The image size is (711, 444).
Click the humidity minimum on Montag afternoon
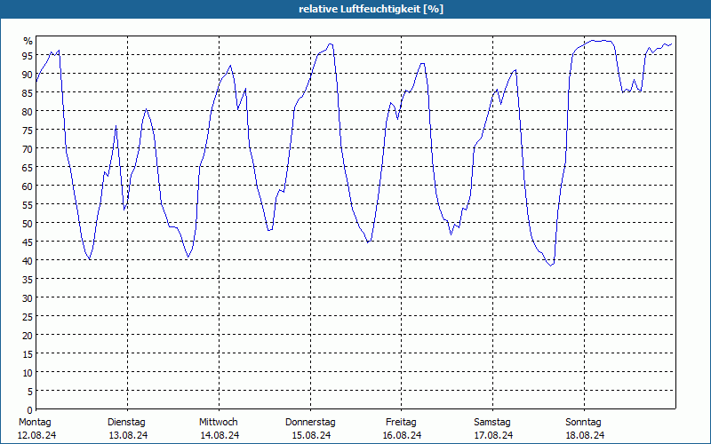[90, 258]
